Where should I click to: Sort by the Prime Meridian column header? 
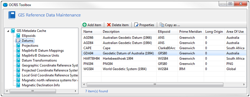point(190,31)
